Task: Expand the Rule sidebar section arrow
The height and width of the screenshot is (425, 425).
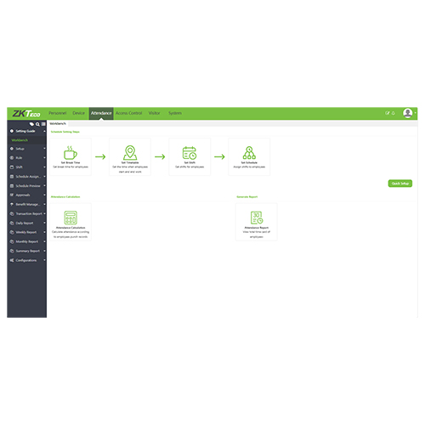Action: (44, 158)
